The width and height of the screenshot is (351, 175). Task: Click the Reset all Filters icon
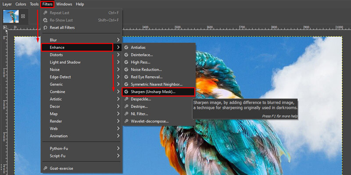pos(45,28)
